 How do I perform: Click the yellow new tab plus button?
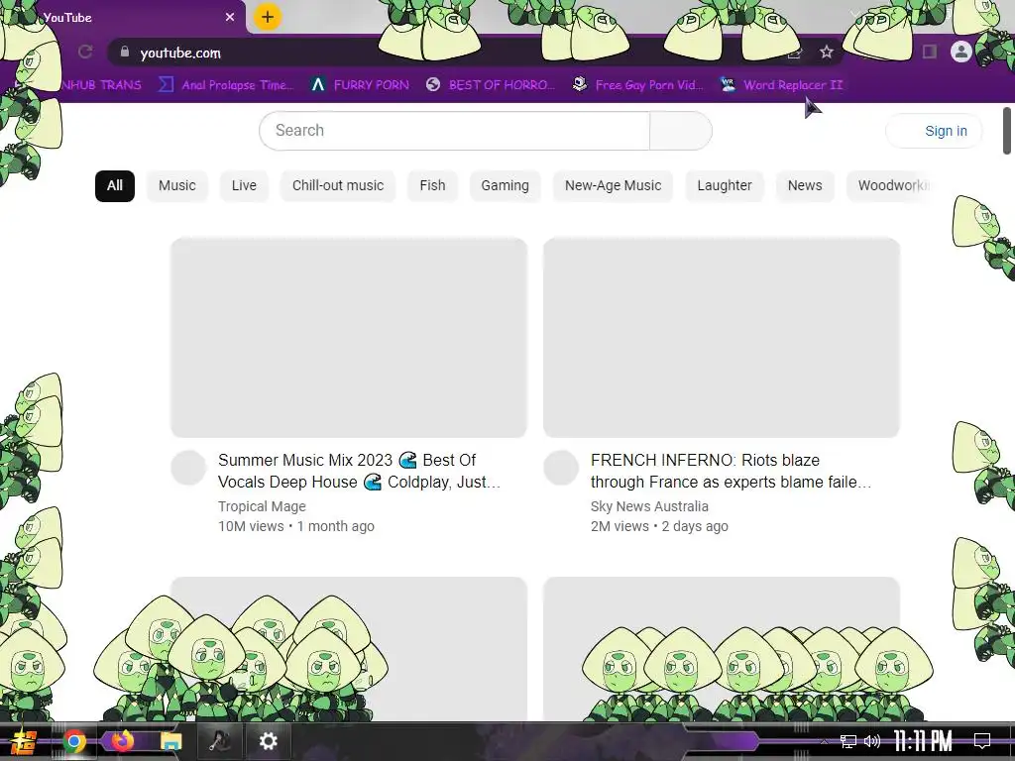coord(267,17)
